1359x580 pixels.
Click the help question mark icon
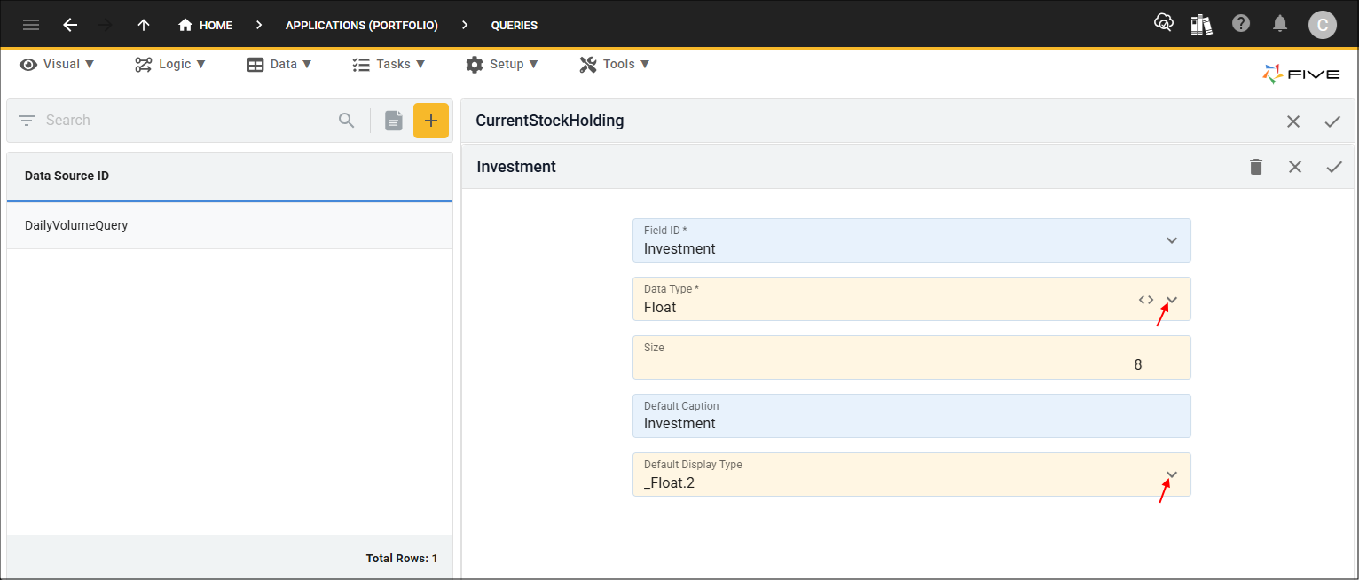coord(1241,24)
